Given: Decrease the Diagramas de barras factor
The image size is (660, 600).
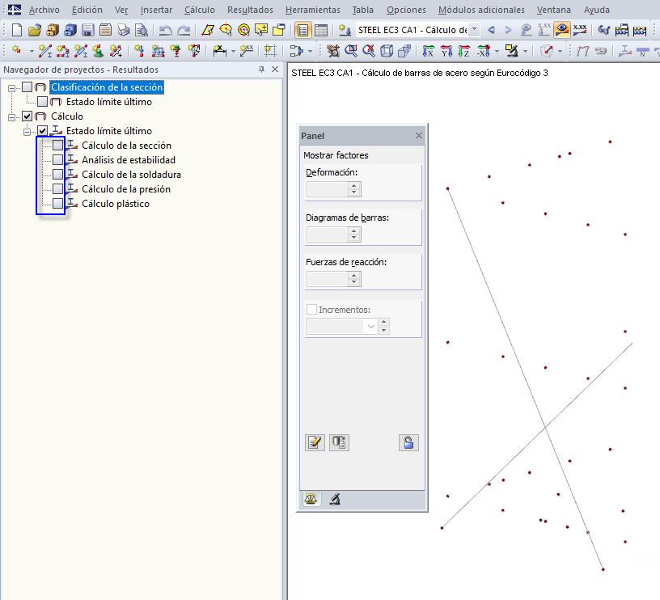Looking at the screenshot, I should click(x=354, y=238).
